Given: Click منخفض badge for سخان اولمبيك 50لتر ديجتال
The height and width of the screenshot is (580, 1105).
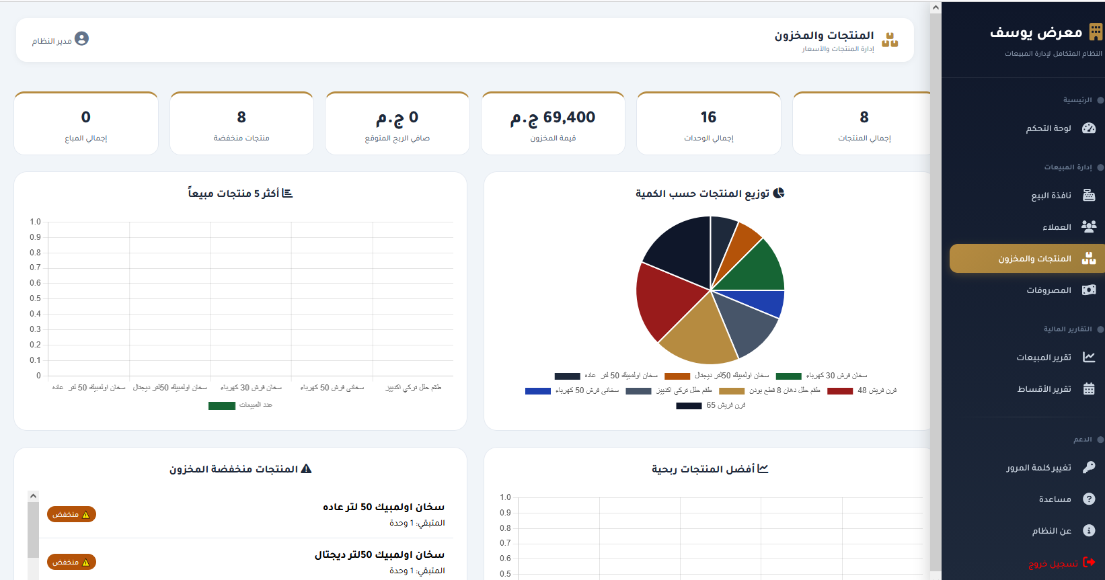Looking at the screenshot, I should [x=71, y=562].
